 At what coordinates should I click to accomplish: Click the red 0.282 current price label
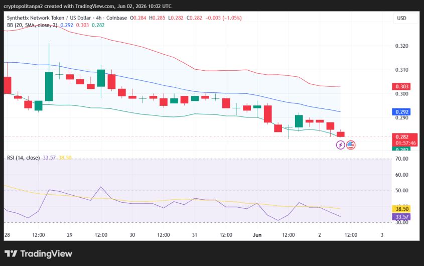coord(402,137)
